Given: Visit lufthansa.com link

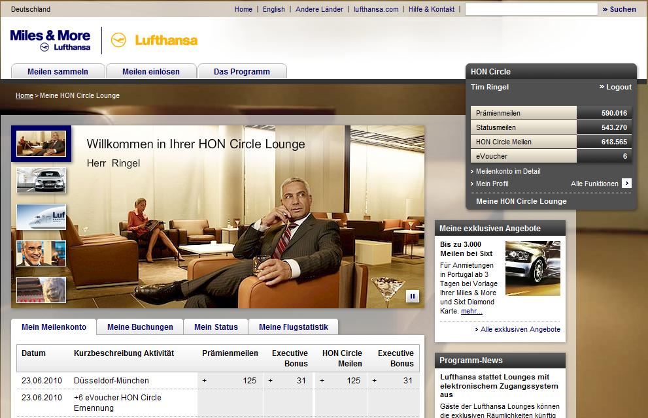Looking at the screenshot, I should tap(376, 9).
